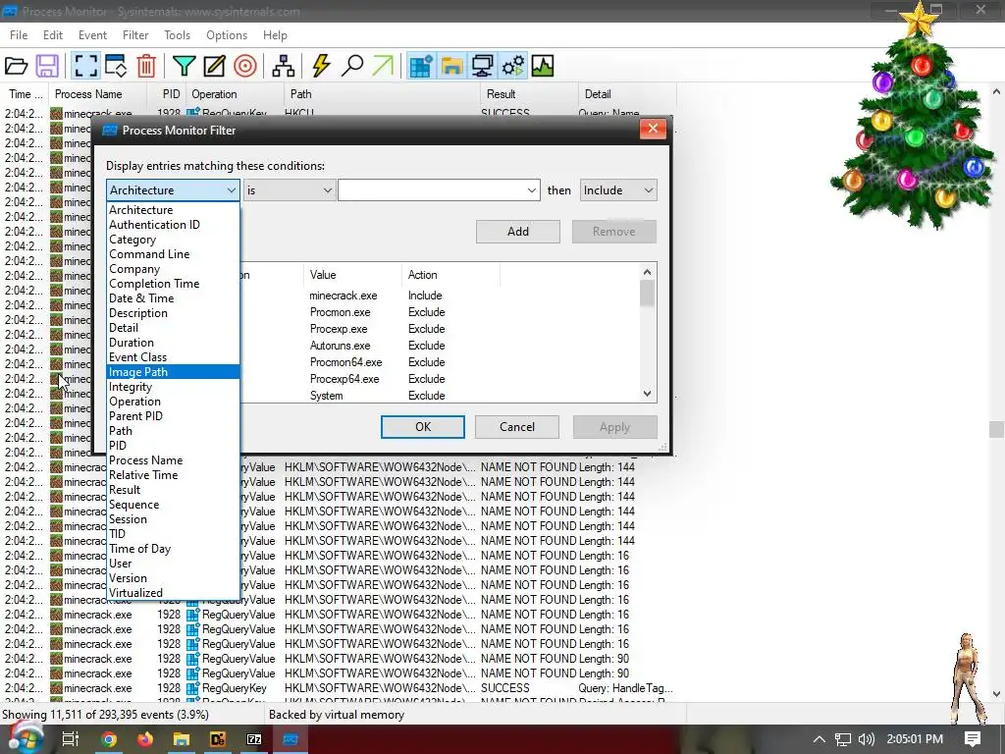Click the volume speaker tray icon
1005x754 pixels.
[x=867, y=739]
